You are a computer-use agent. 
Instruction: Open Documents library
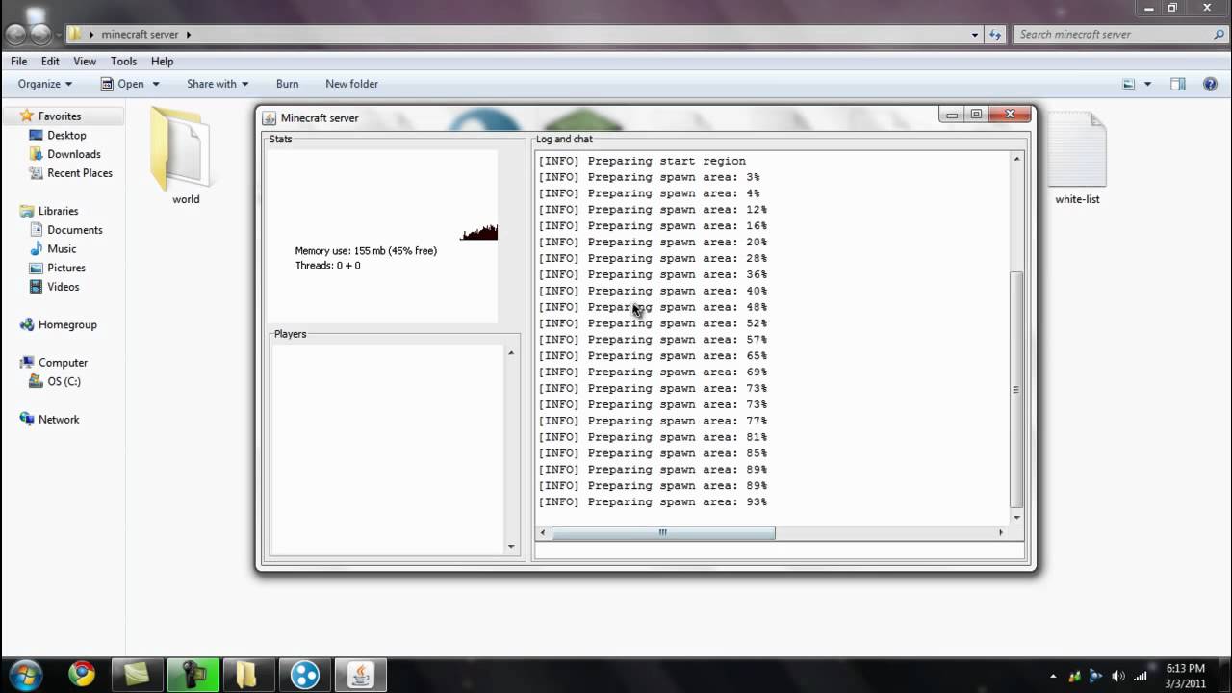[x=74, y=230]
